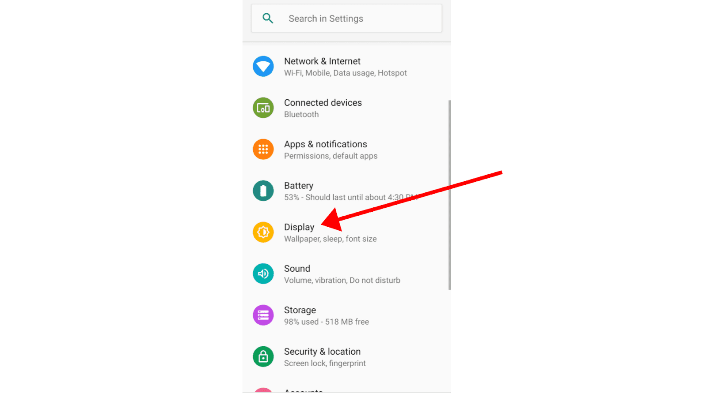Tap the Sound speaker icon
This screenshot has height=397, width=707.
tap(263, 273)
